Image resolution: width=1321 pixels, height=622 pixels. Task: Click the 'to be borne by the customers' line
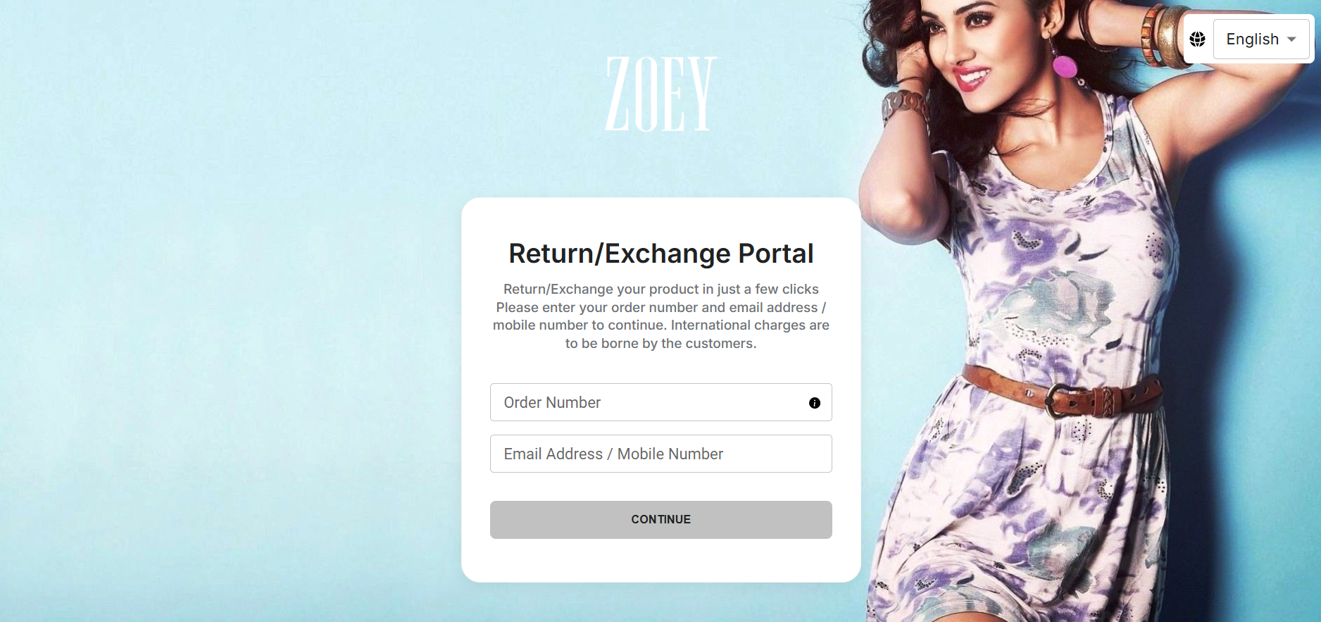click(x=660, y=343)
